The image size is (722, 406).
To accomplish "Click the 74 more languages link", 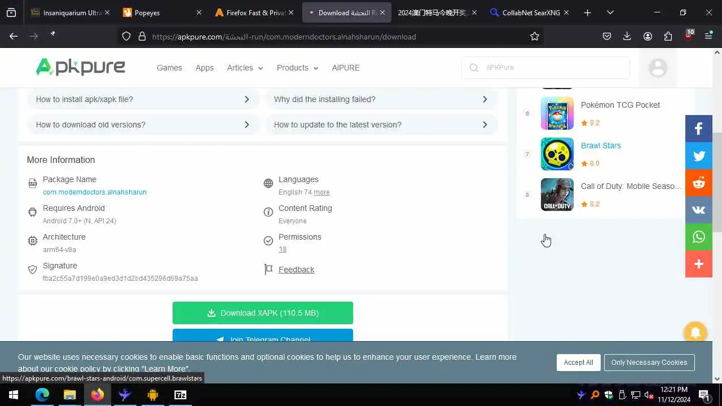I will [x=322, y=192].
